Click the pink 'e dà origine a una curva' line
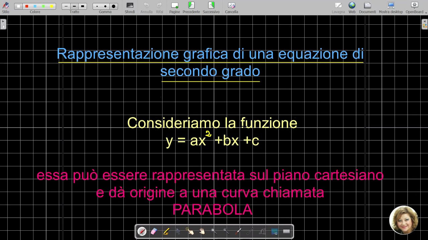 pos(210,193)
